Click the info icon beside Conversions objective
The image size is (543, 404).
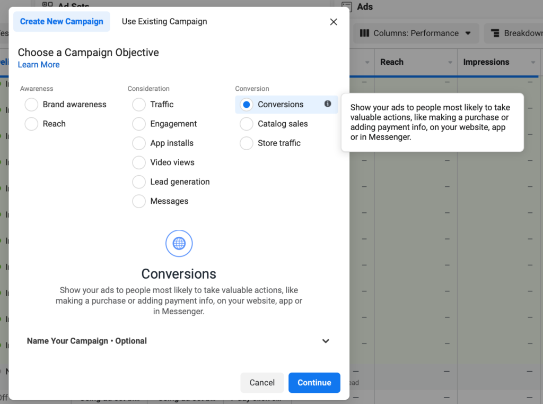tap(328, 104)
